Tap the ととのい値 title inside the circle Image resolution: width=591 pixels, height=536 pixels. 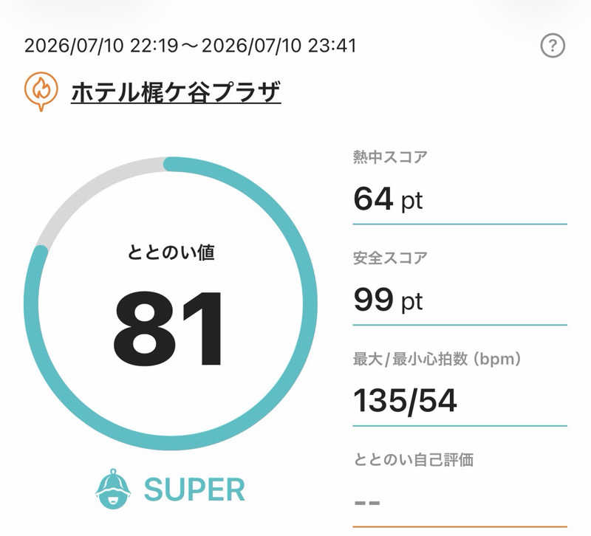171,252
